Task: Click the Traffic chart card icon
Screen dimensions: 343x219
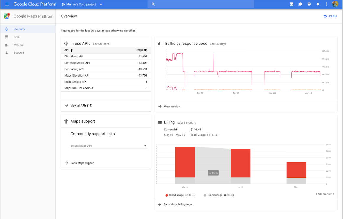Action: [160, 44]
